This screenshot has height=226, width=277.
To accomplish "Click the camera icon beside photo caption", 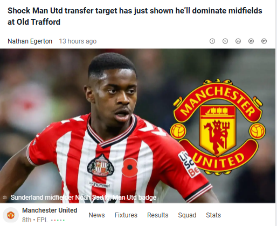I will click(x=5, y=198).
